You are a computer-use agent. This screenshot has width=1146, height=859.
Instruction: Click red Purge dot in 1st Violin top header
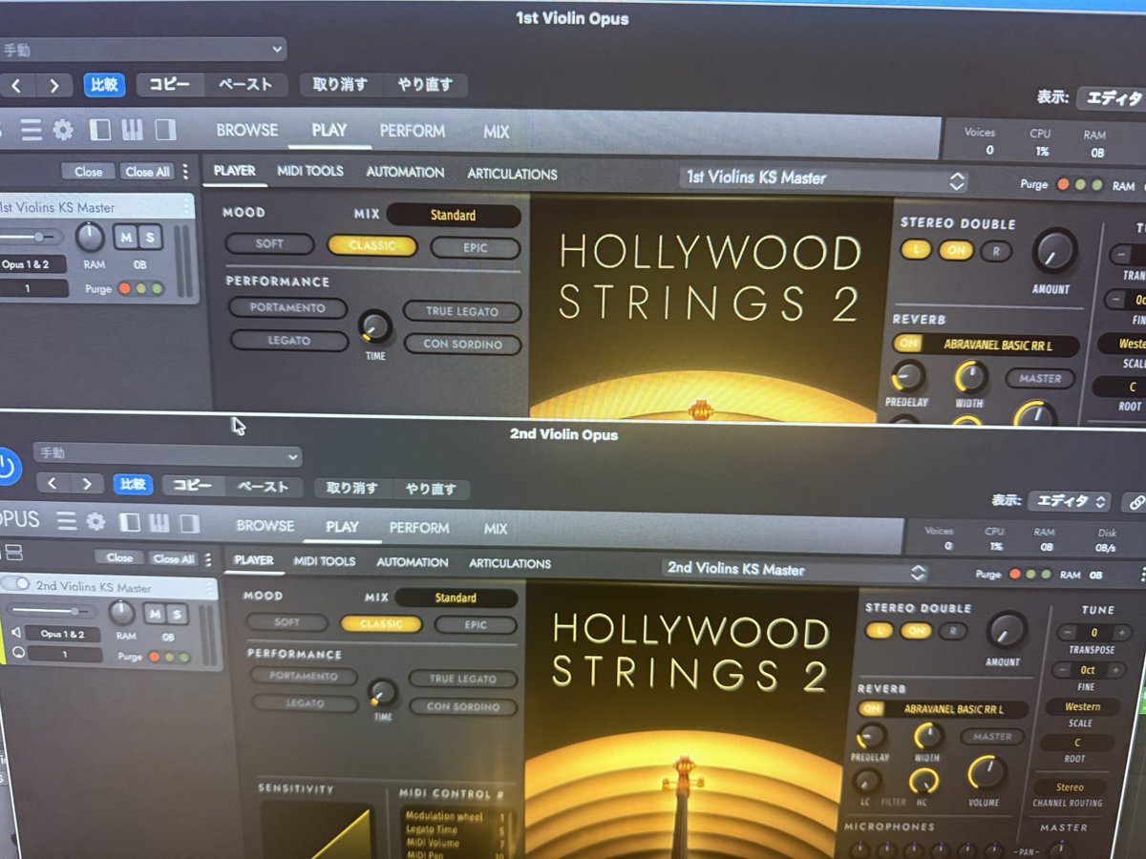pos(1064,185)
